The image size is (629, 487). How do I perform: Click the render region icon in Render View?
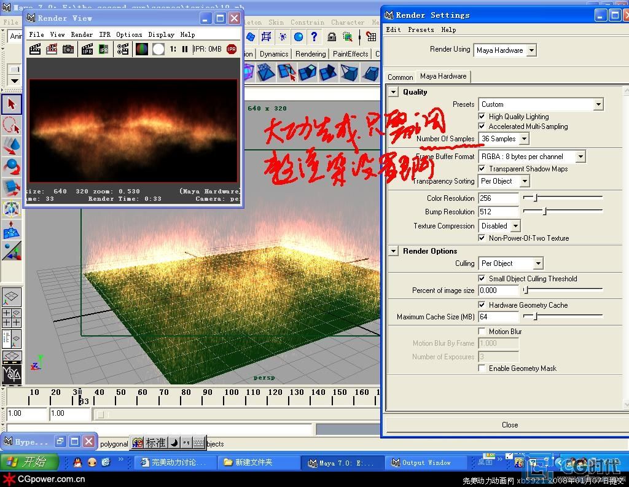(x=52, y=49)
